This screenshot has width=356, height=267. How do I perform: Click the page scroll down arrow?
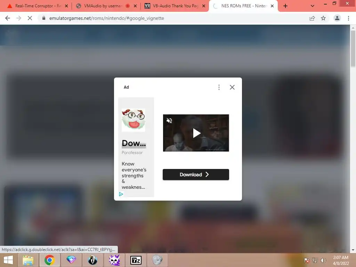click(x=353, y=250)
